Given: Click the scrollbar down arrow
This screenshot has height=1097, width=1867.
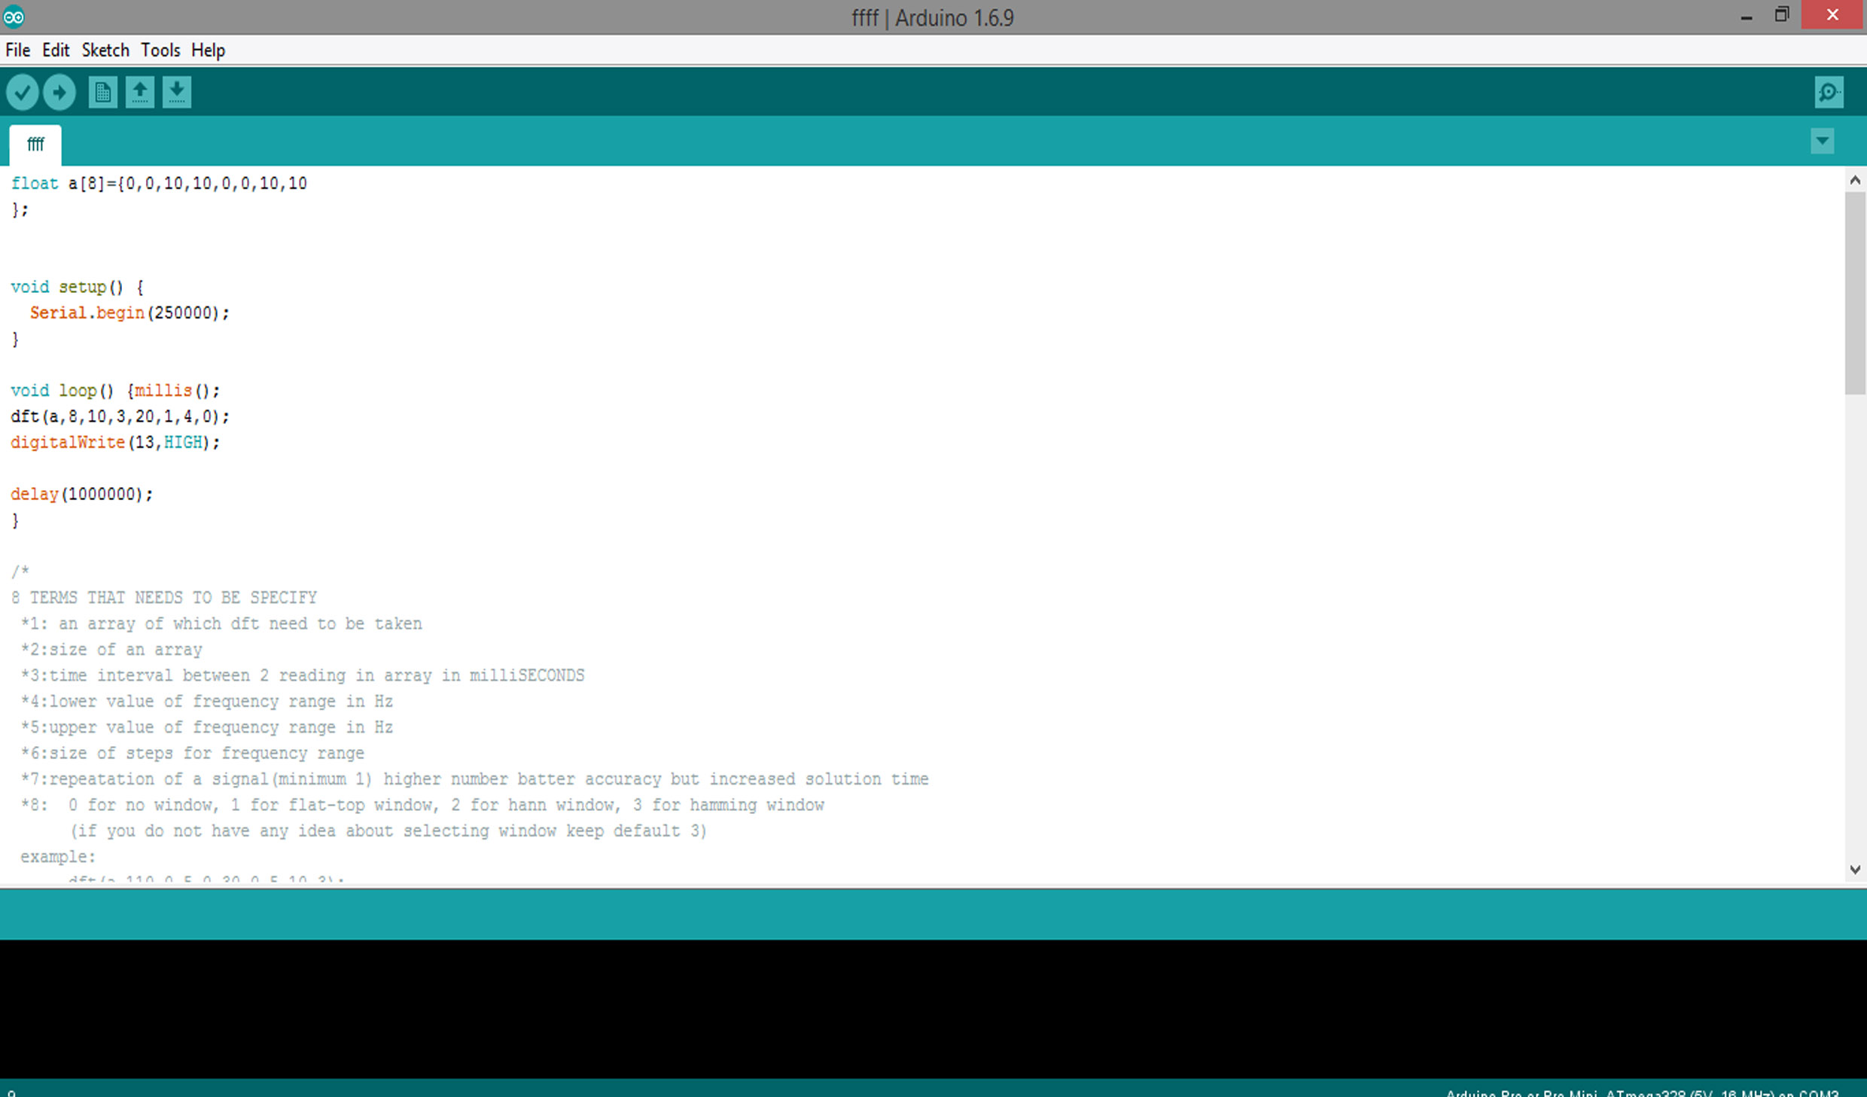Looking at the screenshot, I should (1856, 870).
